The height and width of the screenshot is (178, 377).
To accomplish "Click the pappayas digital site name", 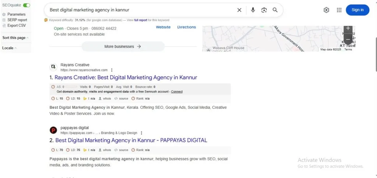I will click(74, 128).
